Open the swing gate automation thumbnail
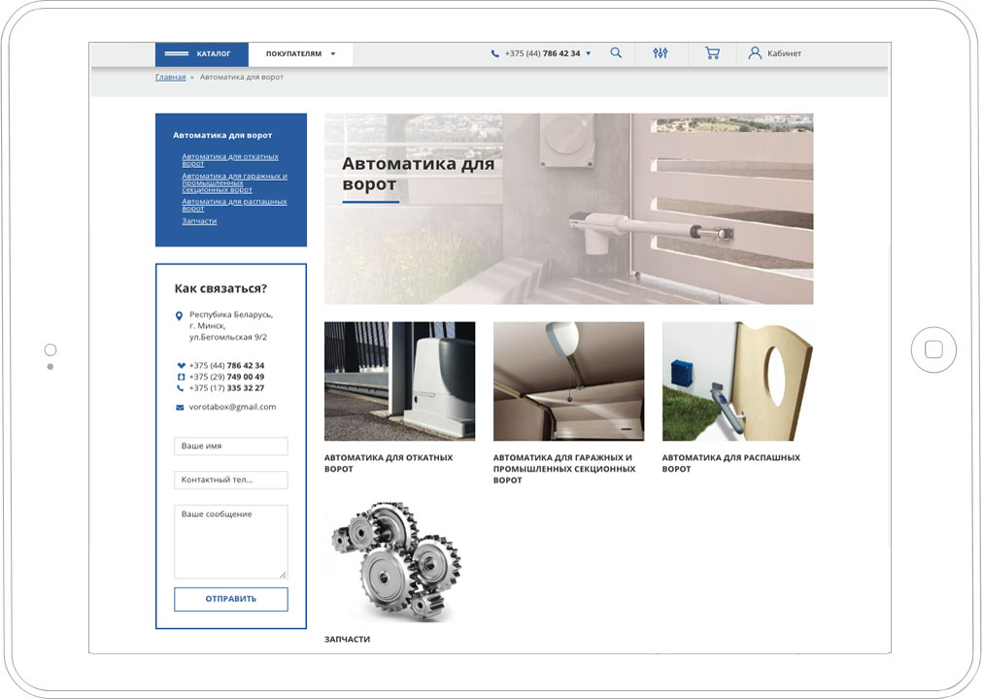The height and width of the screenshot is (699, 982). (x=738, y=382)
